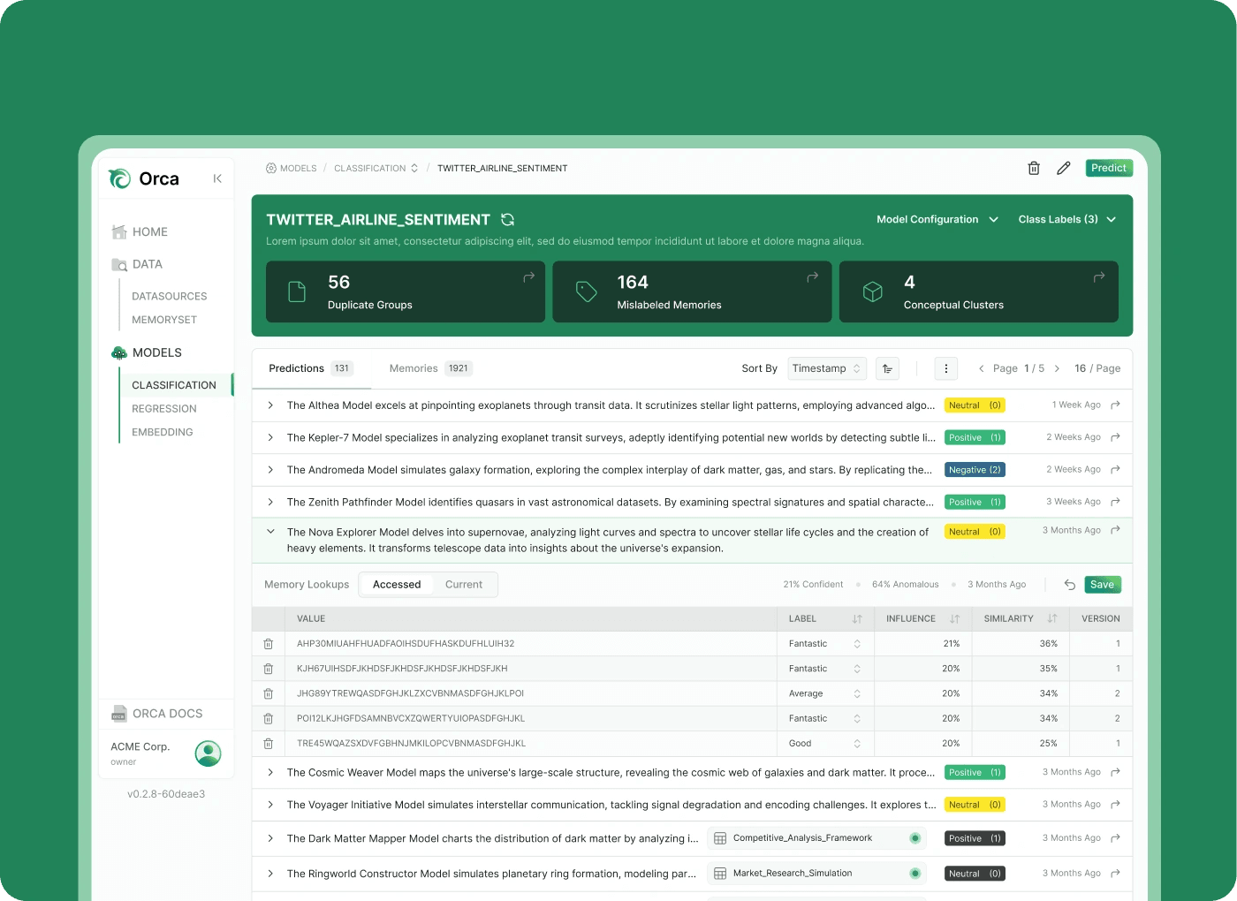Switch to the Memories tab

(x=431, y=368)
